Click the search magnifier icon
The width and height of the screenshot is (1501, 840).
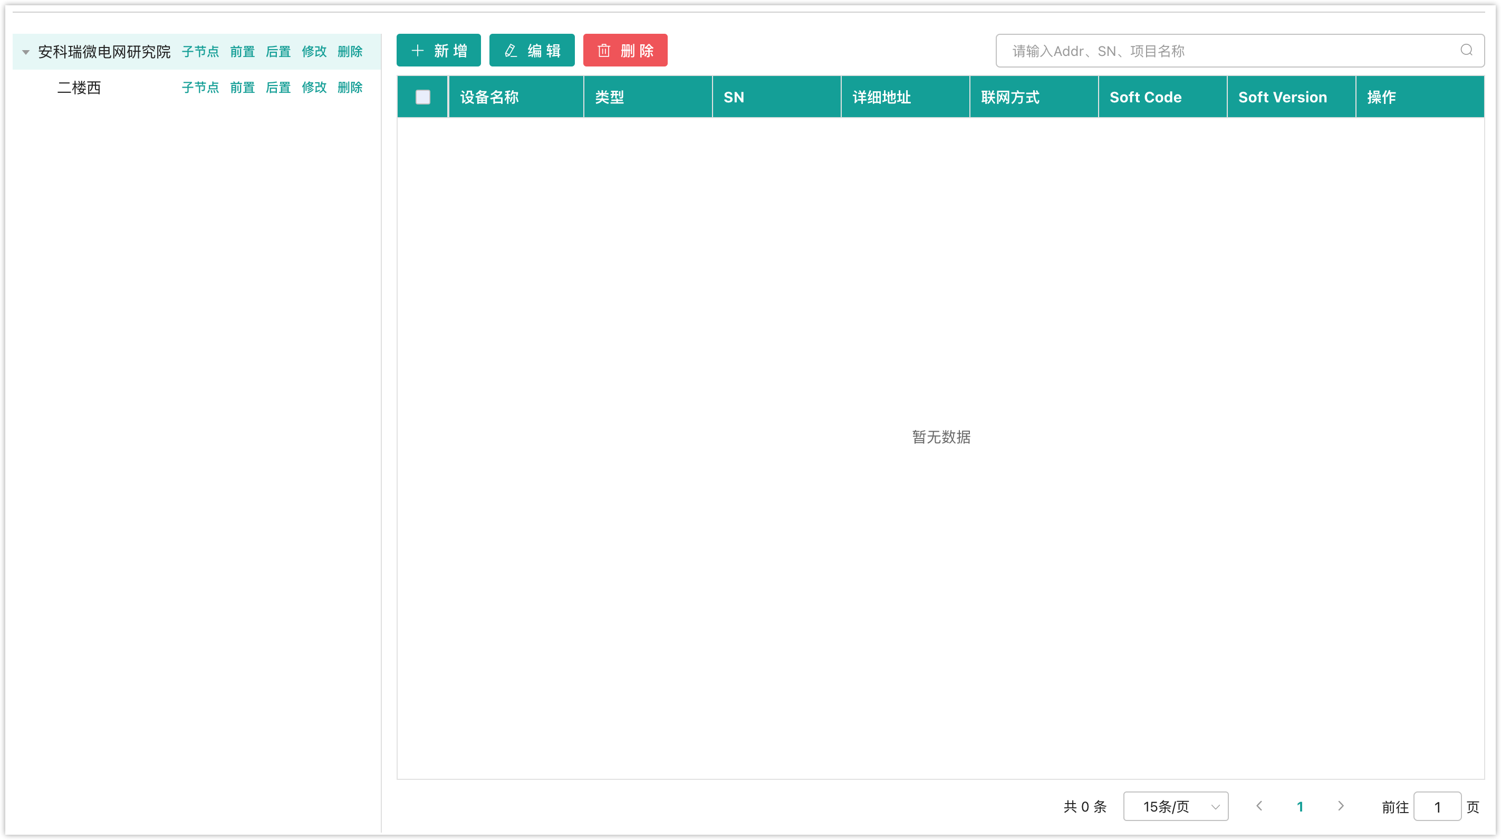pyautogui.click(x=1467, y=51)
